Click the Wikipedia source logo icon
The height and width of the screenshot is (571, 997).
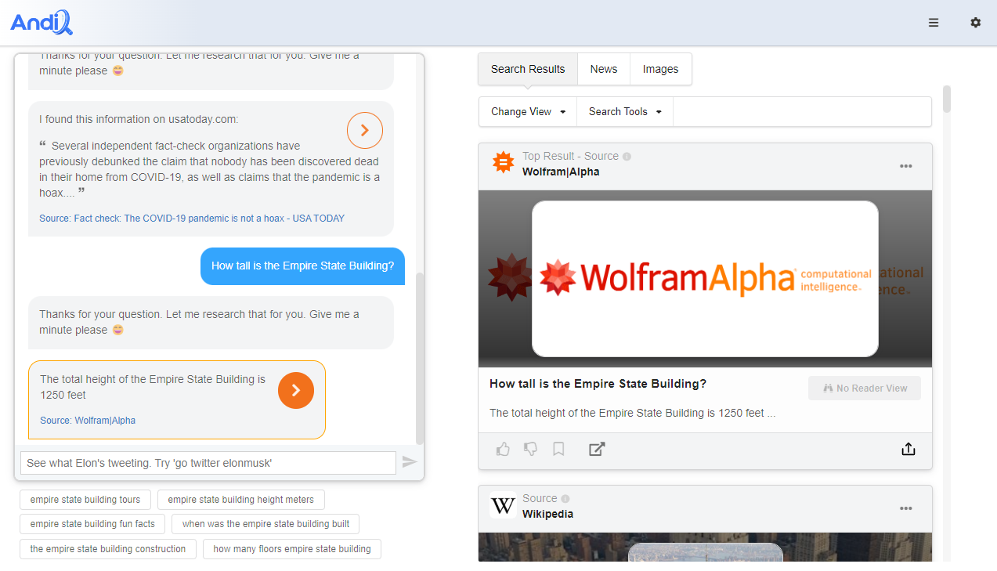503,505
